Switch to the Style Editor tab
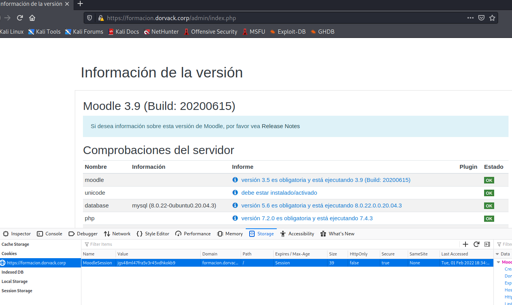The width and height of the screenshot is (512, 305). 153,234
